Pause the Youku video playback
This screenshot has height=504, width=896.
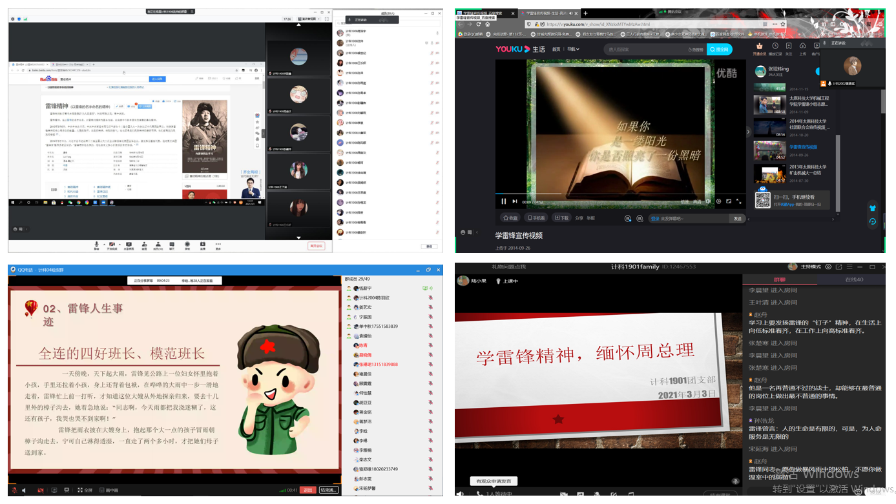point(504,201)
